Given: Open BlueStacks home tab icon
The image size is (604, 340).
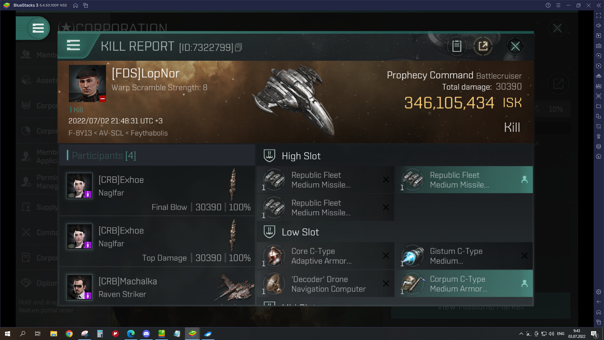Looking at the screenshot, I should pos(75,5).
